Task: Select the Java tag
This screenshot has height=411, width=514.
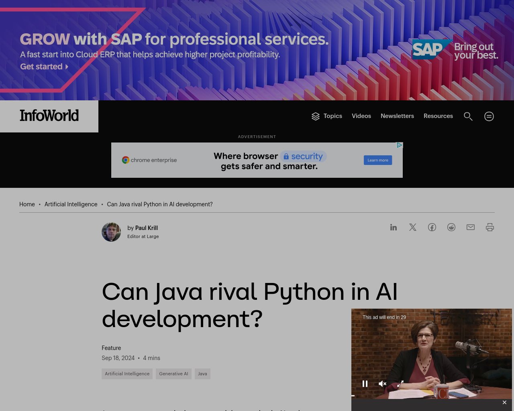Action: tap(202, 374)
